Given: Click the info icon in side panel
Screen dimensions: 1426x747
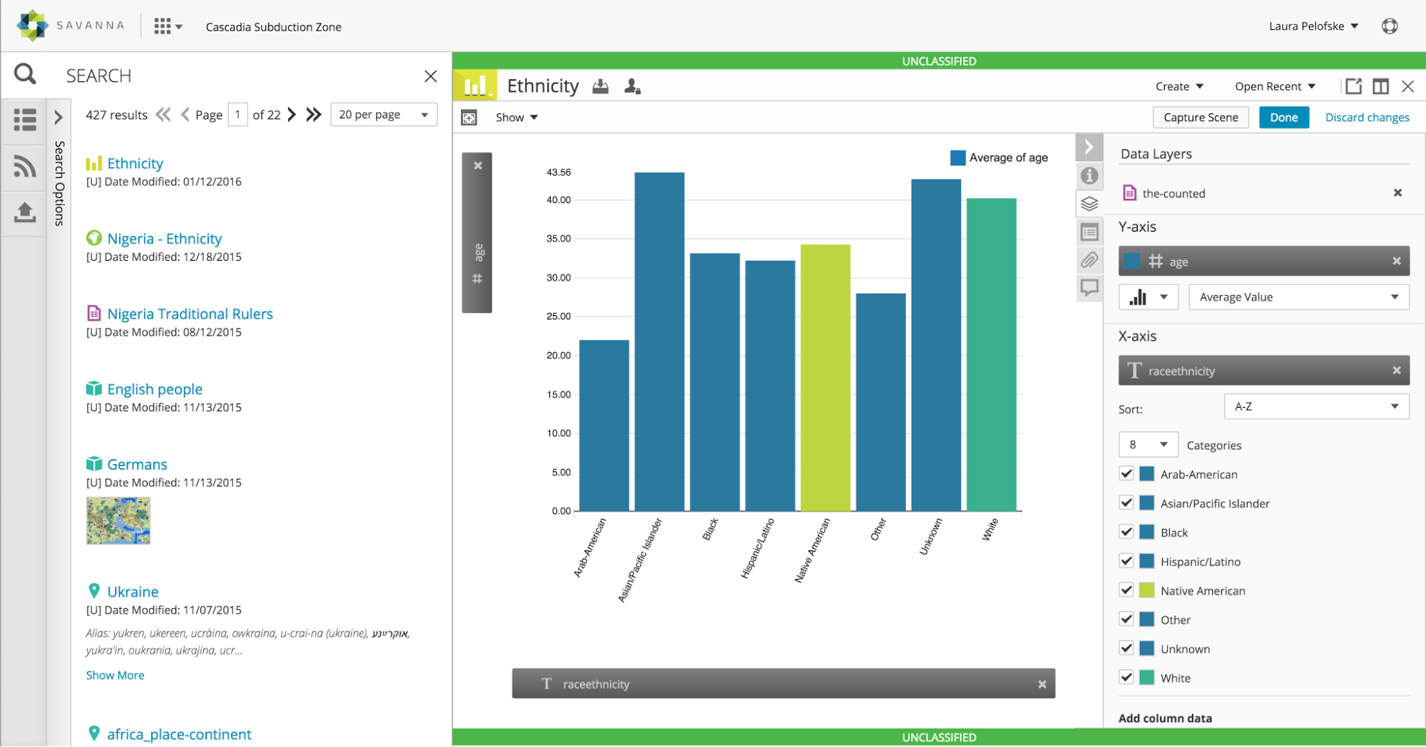Looking at the screenshot, I should (x=1089, y=175).
